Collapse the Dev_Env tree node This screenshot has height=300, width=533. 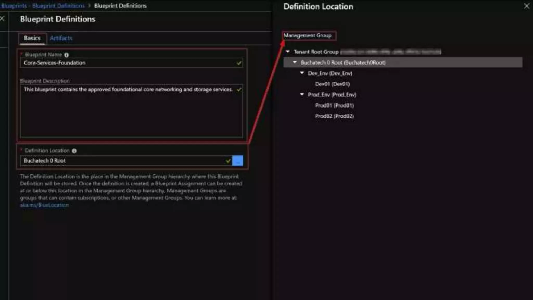point(302,73)
